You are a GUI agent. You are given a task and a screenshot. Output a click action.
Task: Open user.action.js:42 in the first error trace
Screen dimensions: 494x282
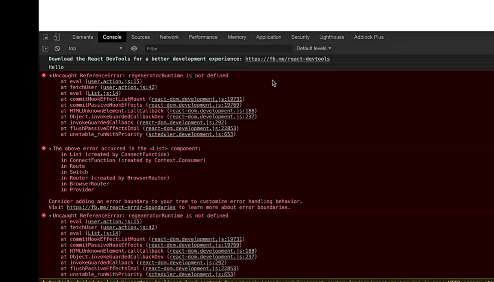coord(128,87)
